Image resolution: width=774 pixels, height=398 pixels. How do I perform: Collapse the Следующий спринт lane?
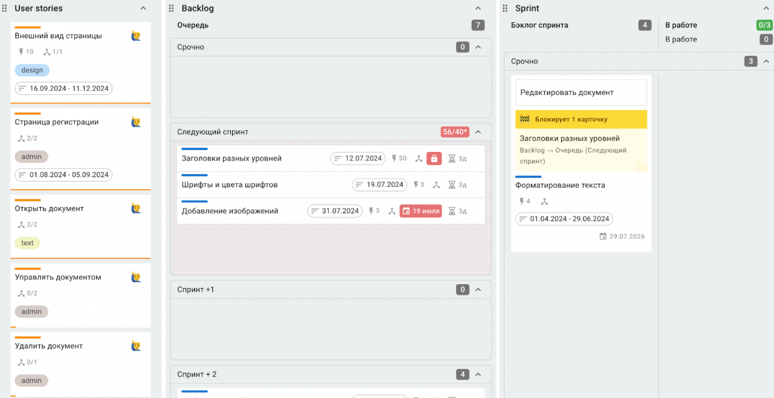(x=478, y=132)
